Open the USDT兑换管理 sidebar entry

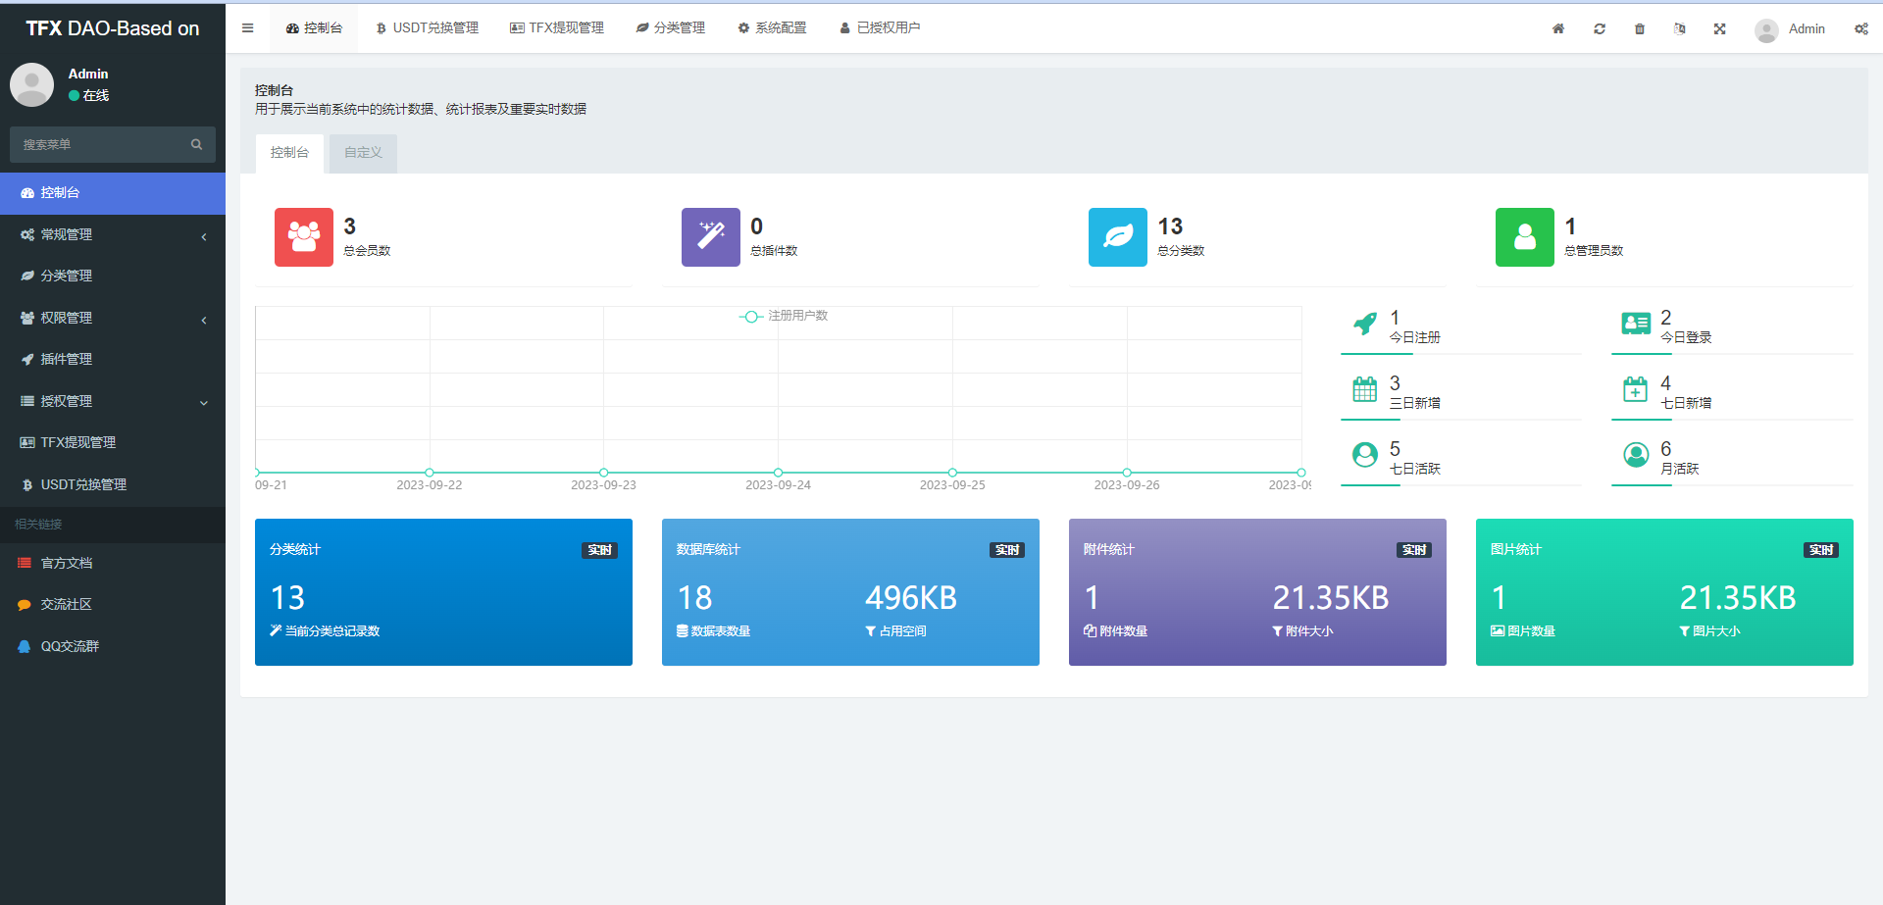click(x=81, y=483)
